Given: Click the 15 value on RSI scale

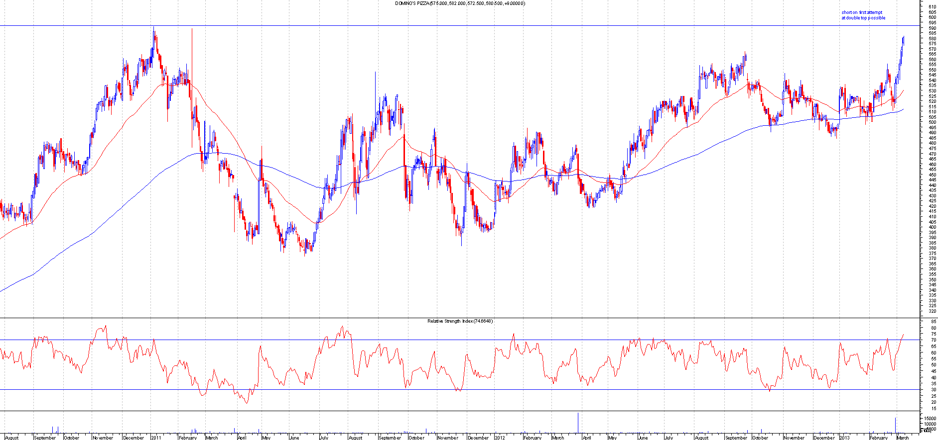Looking at the screenshot, I should coord(933,408).
